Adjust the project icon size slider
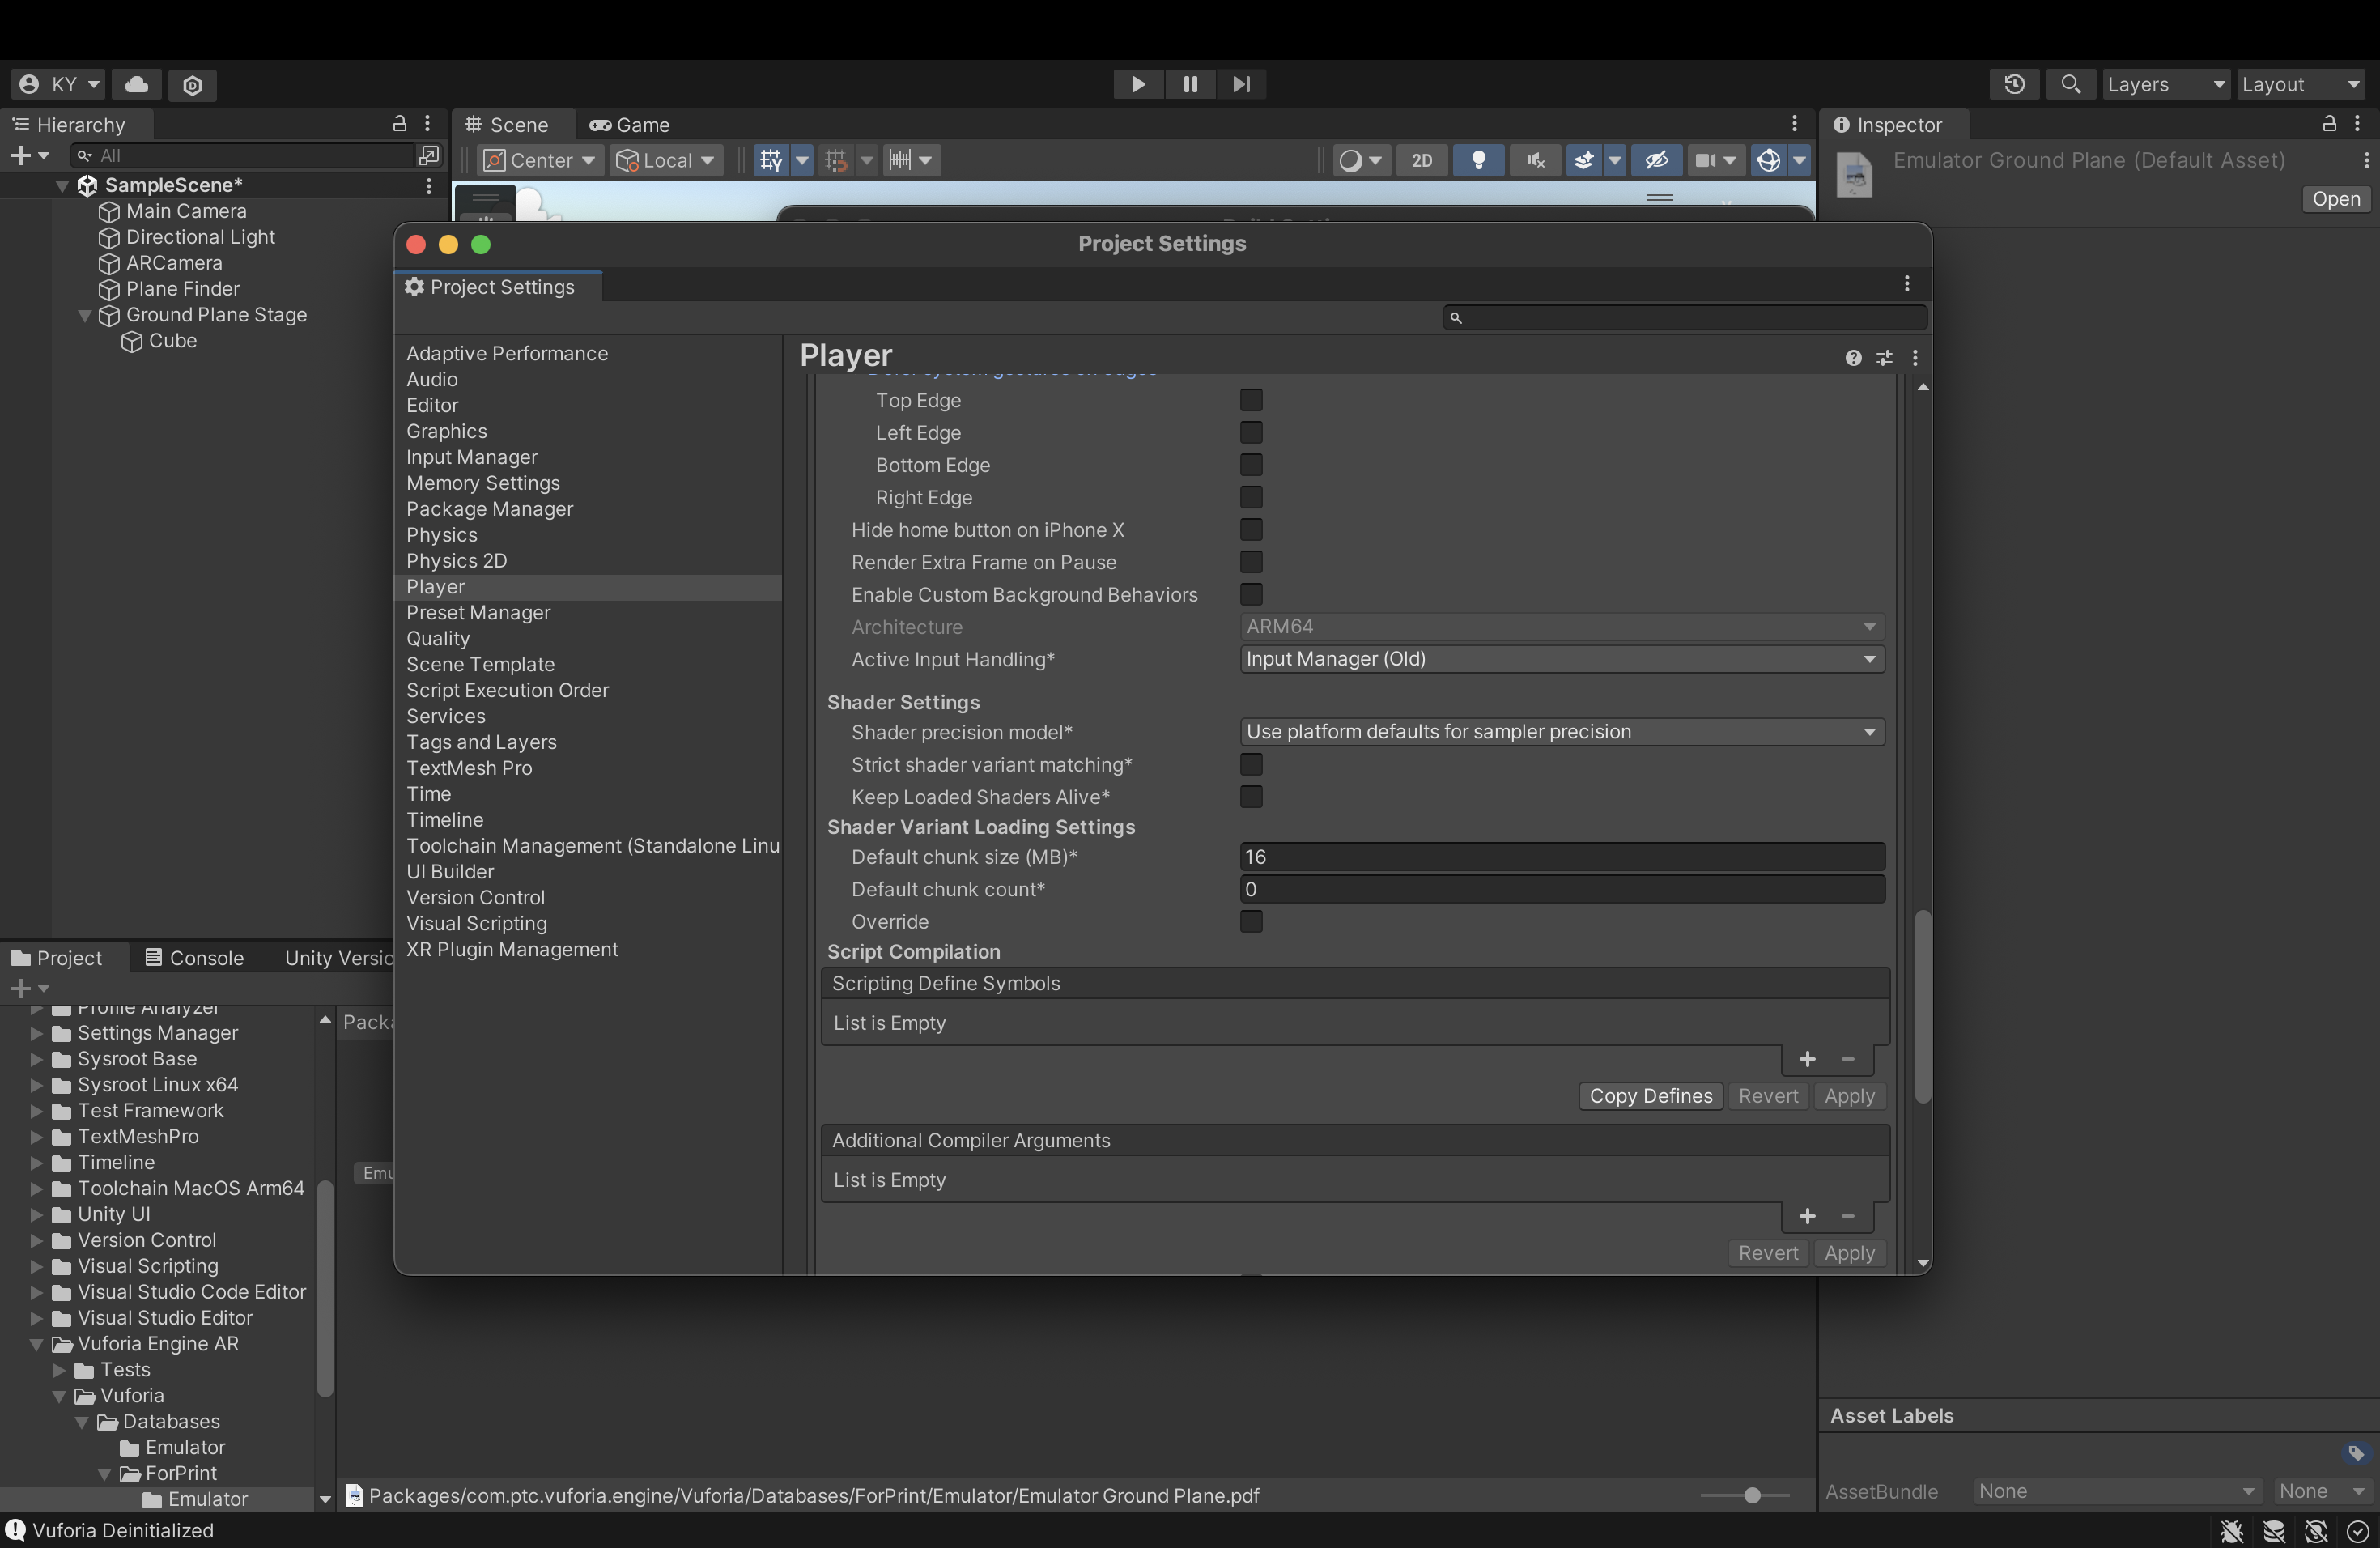This screenshot has height=1548, width=2380. pyautogui.click(x=1751, y=1495)
